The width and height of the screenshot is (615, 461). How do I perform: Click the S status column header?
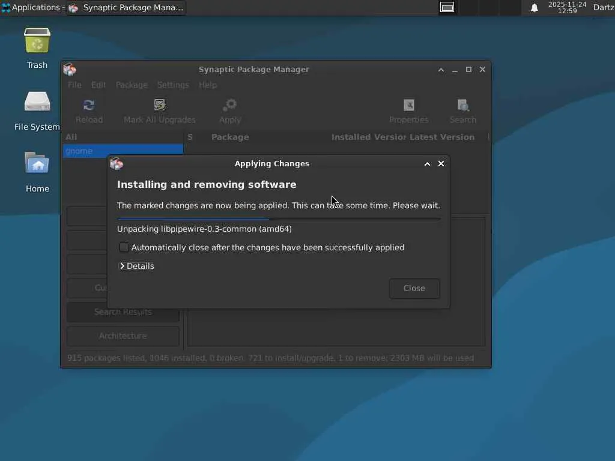point(190,137)
